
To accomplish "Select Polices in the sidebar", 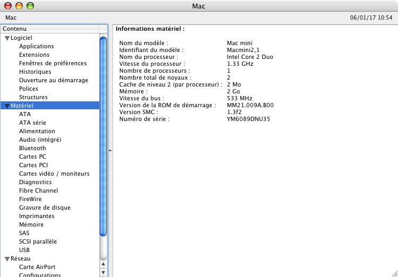I will point(29,89).
